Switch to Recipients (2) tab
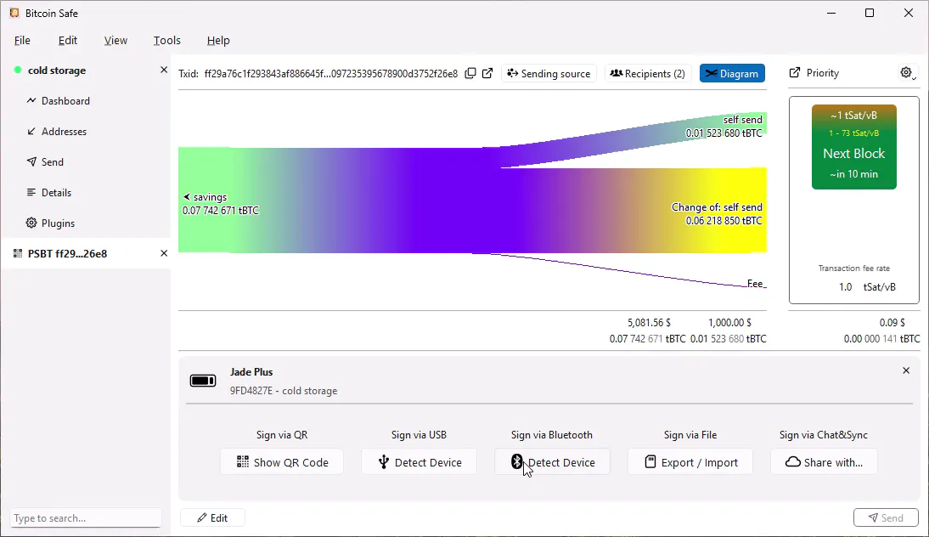The height and width of the screenshot is (537, 929). click(x=648, y=73)
